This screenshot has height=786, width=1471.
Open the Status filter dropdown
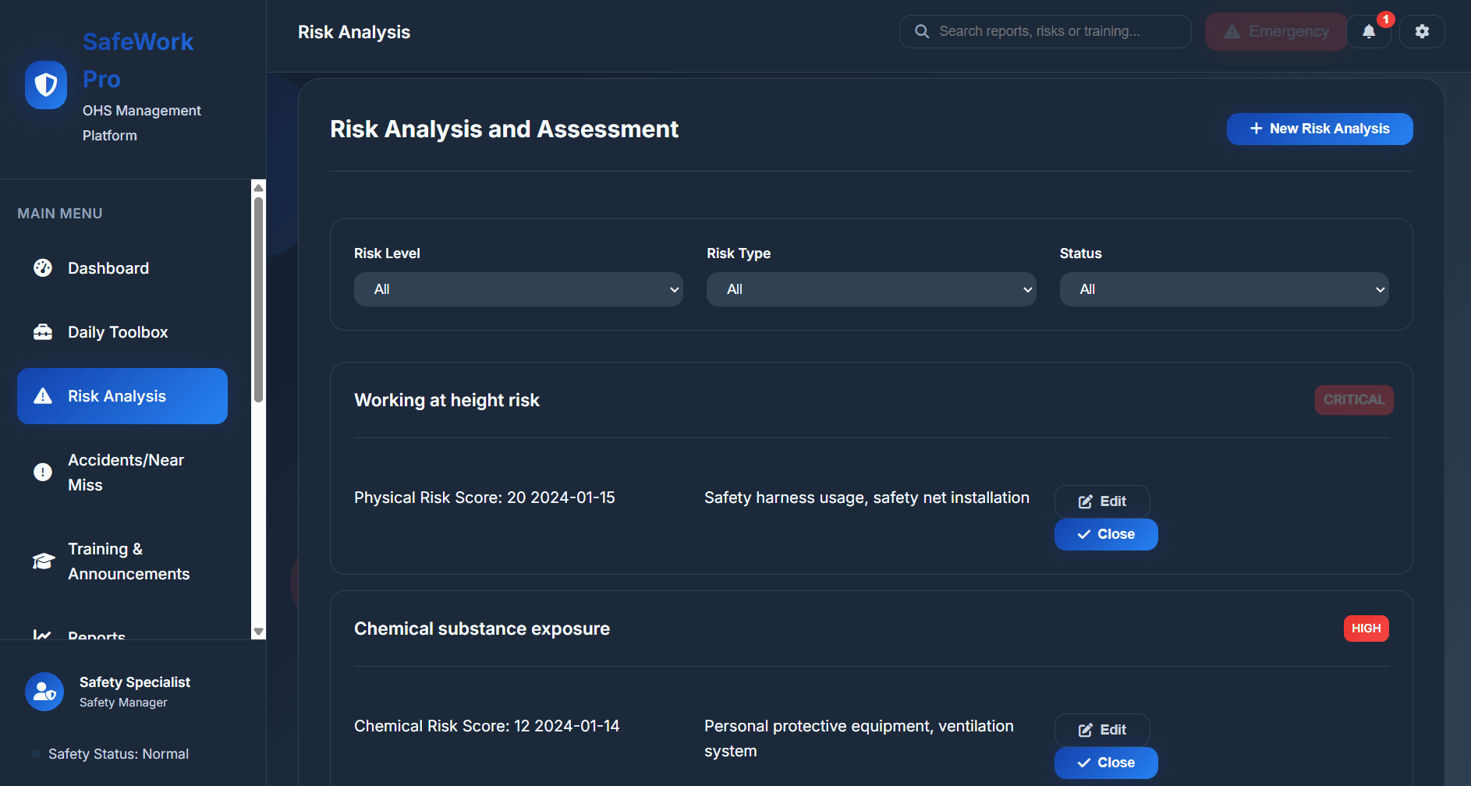[x=1223, y=289]
